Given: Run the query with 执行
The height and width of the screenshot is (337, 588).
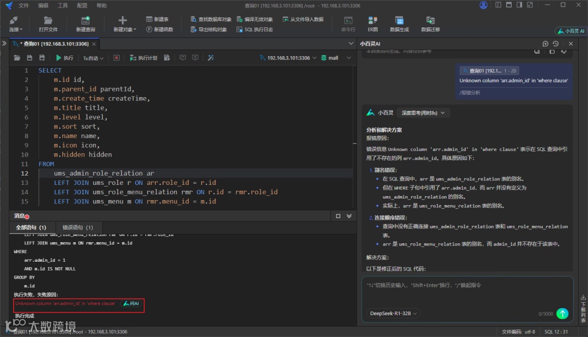Looking at the screenshot, I should coord(64,58).
